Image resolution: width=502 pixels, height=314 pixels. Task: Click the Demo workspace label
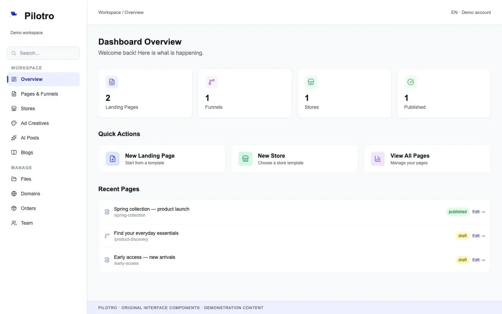click(26, 33)
